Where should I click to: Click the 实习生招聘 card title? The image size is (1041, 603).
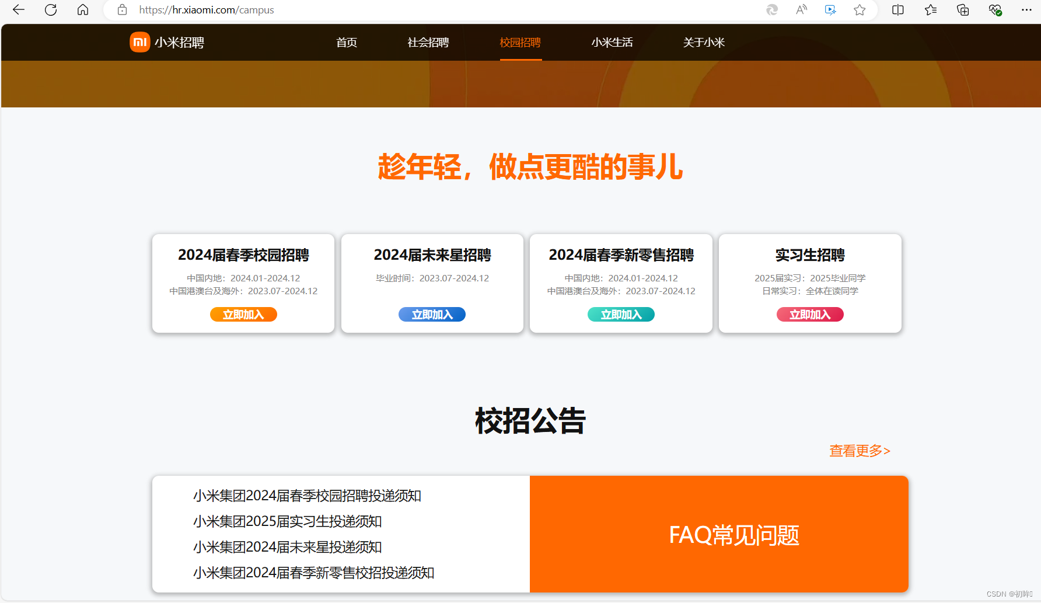[810, 255]
